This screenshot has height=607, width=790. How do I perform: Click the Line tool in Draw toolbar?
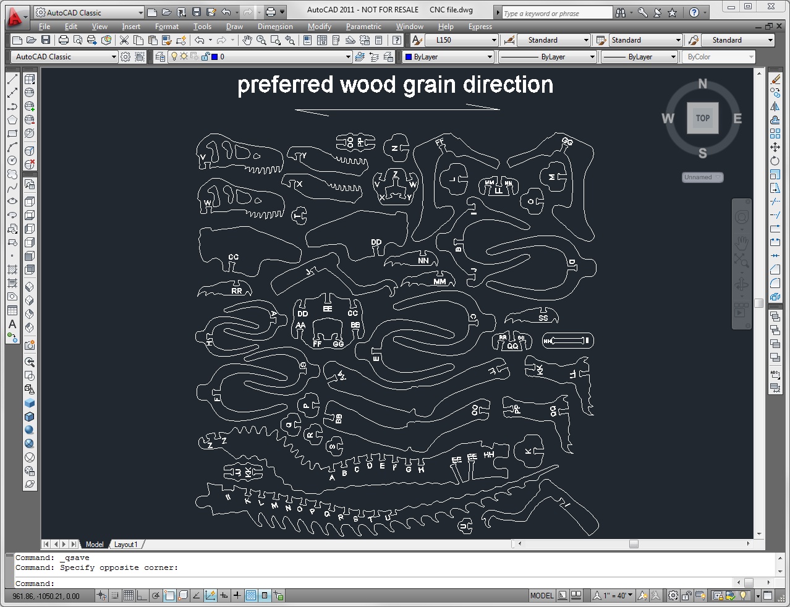pyautogui.click(x=12, y=79)
